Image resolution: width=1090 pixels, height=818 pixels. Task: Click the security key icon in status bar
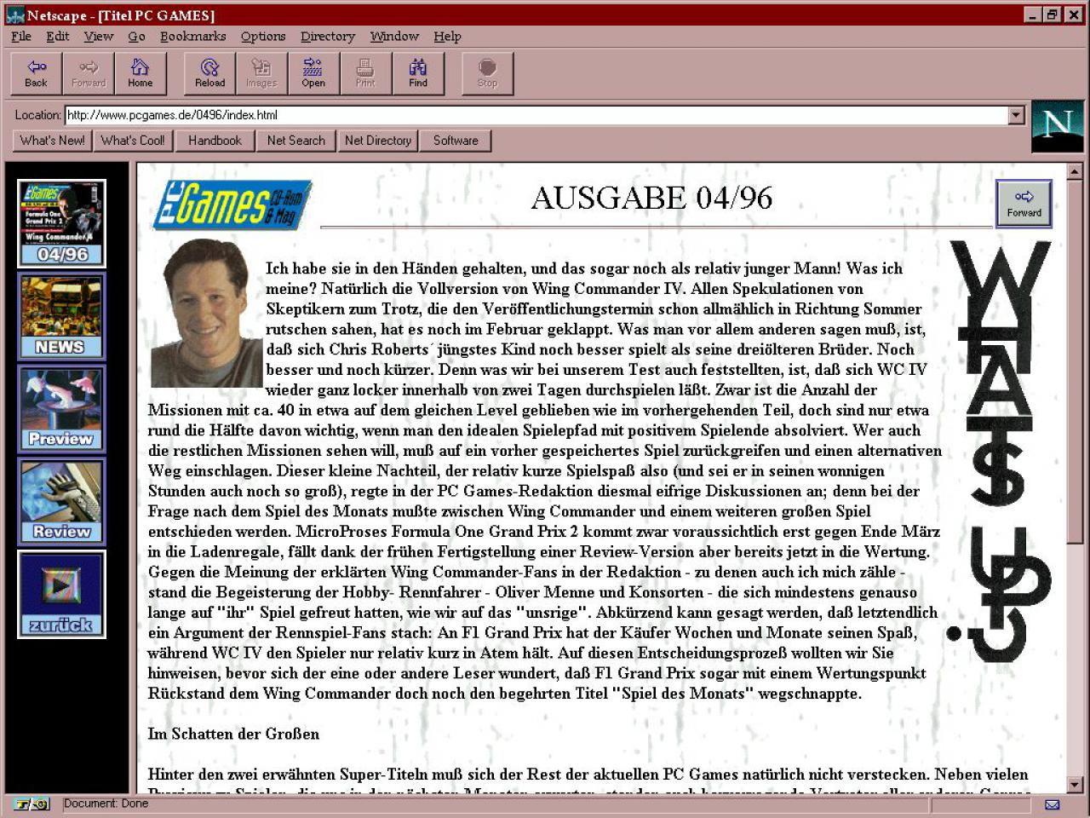coord(32,804)
